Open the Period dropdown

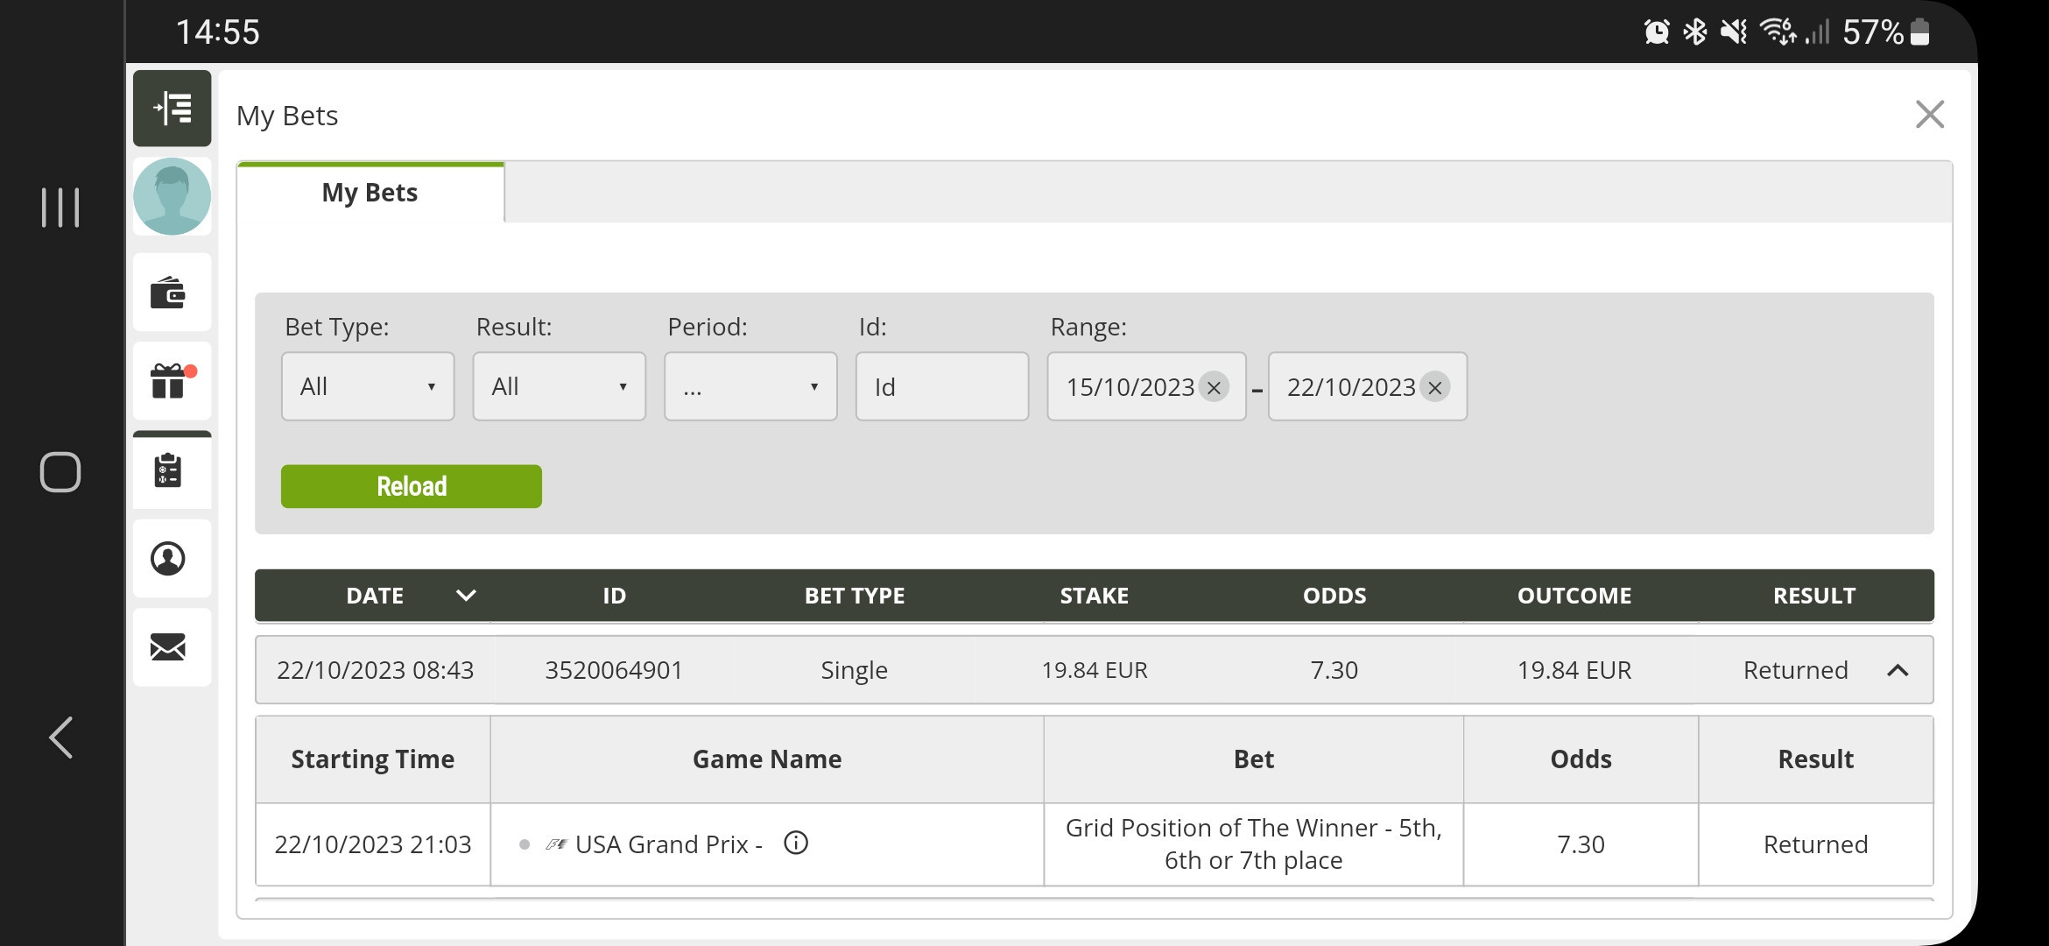tap(750, 386)
